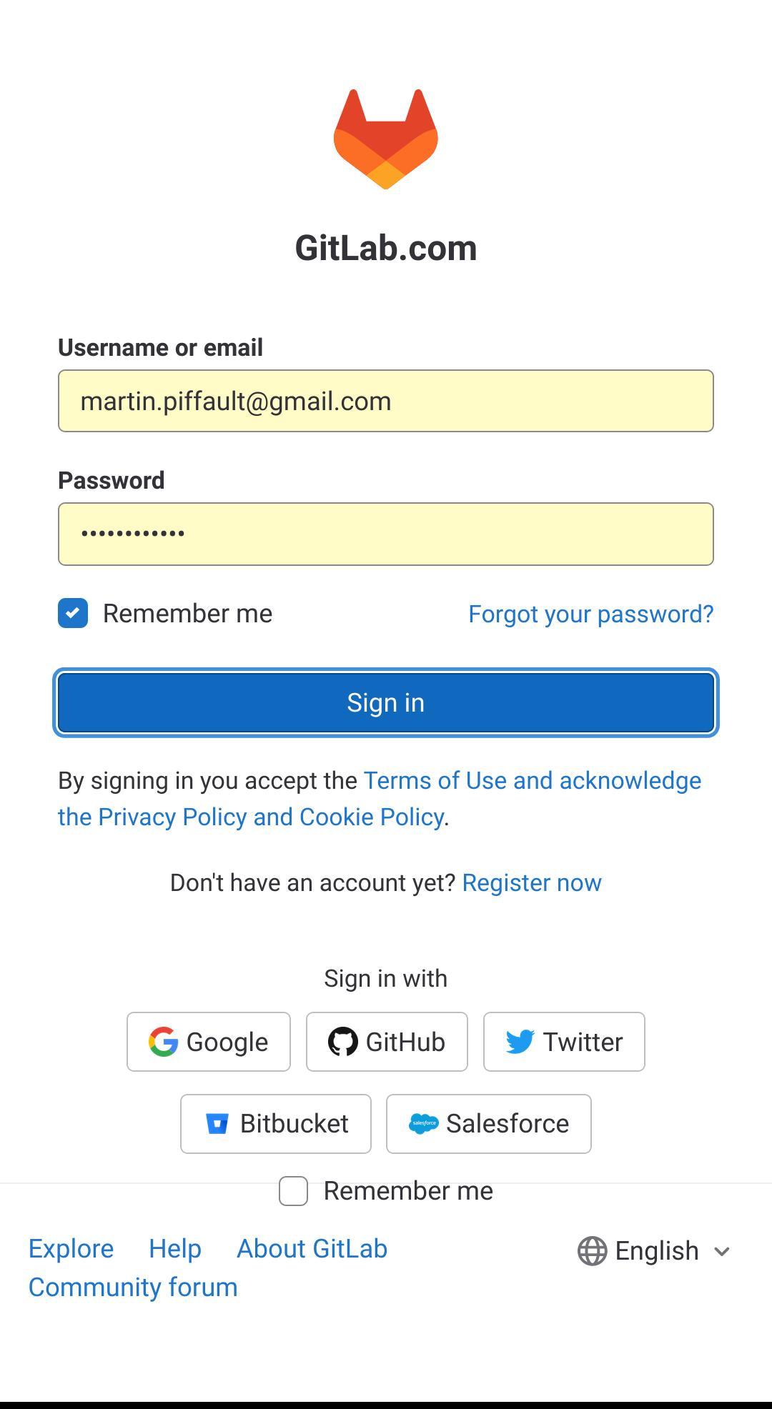This screenshot has width=772, height=1409.
Task: Open the Forgot your password link
Action: (x=590, y=613)
